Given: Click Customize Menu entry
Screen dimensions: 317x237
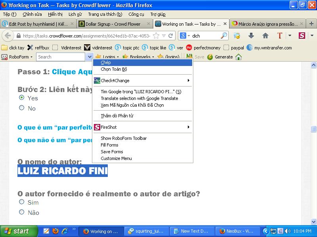Looking at the screenshot, I should click(143, 158).
